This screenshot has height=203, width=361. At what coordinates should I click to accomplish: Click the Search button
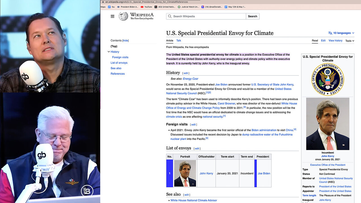(252, 16)
